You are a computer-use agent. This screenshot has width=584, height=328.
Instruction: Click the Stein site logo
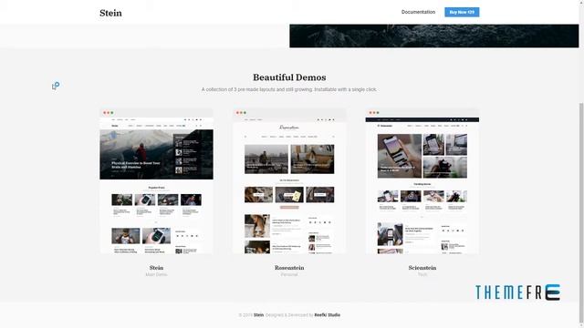pos(110,13)
